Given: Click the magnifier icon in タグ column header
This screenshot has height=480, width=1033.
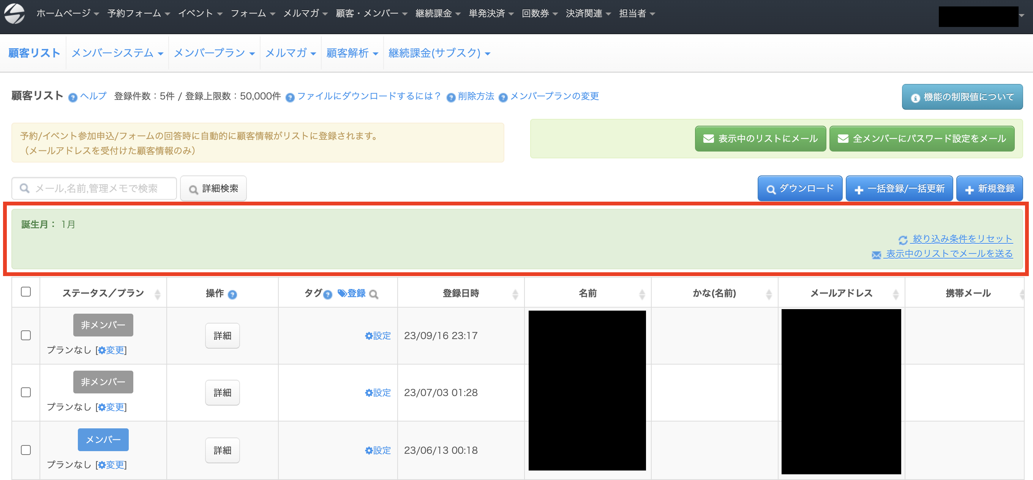Looking at the screenshot, I should (x=373, y=295).
